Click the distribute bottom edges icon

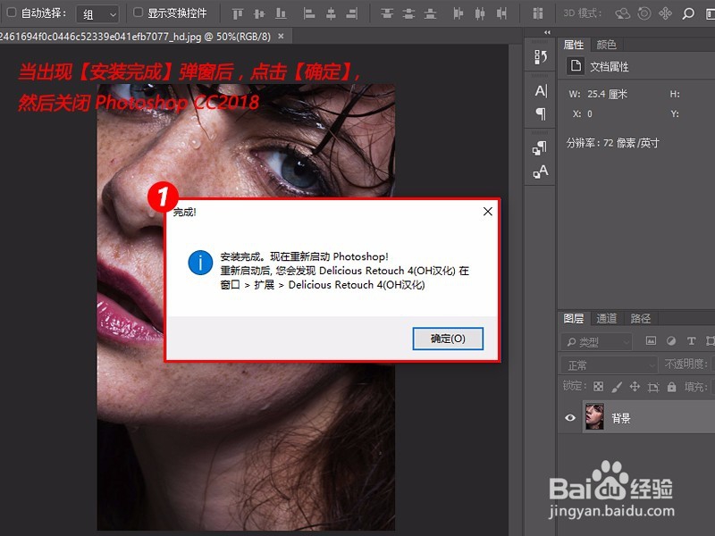click(x=430, y=14)
